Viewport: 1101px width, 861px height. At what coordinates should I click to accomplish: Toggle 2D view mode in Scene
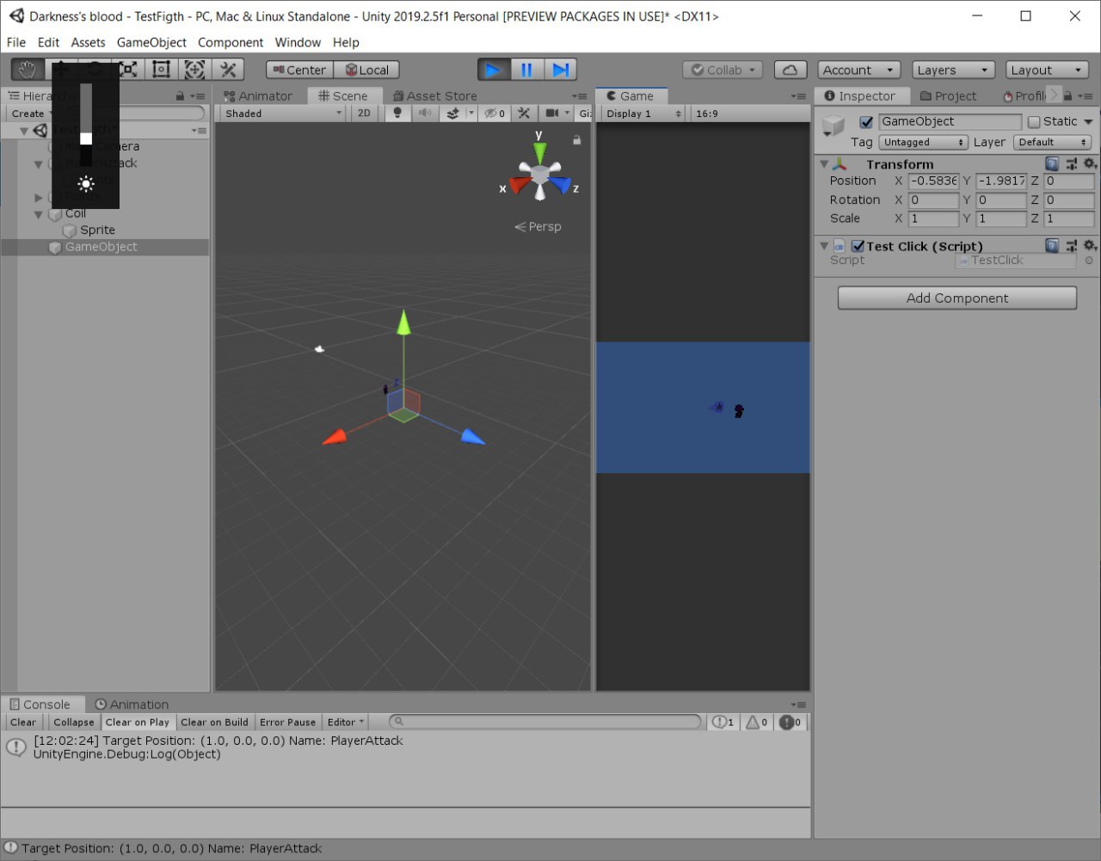point(364,113)
